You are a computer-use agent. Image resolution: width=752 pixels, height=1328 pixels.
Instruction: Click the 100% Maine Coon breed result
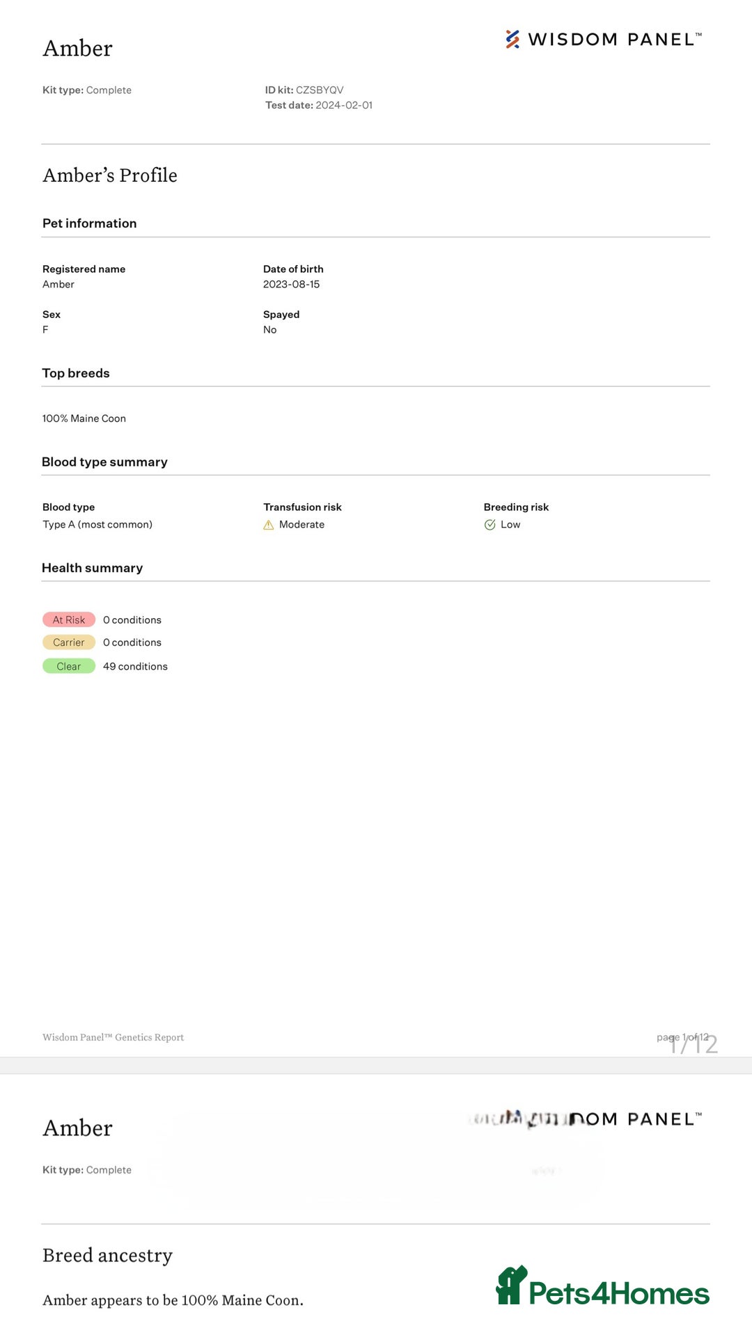pyautogui.click(x=84, y=418)
